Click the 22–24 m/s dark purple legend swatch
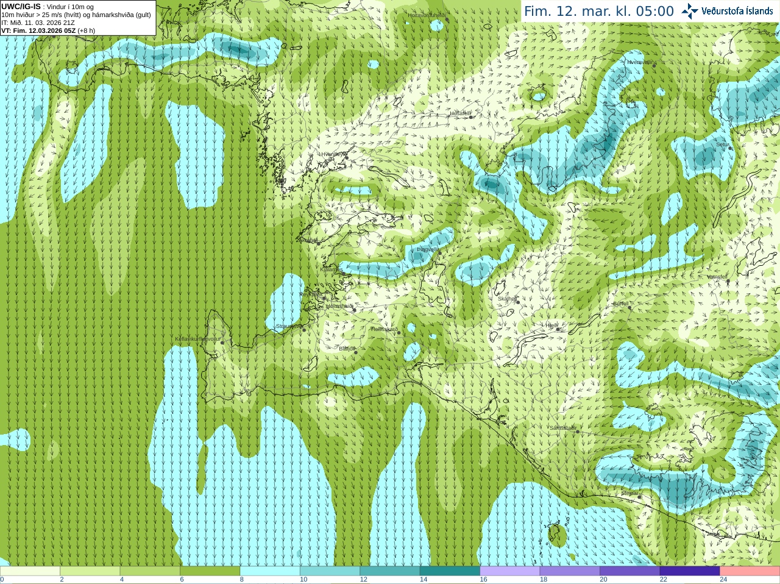This screenshot has width=780, height=584. pos(690,571)
